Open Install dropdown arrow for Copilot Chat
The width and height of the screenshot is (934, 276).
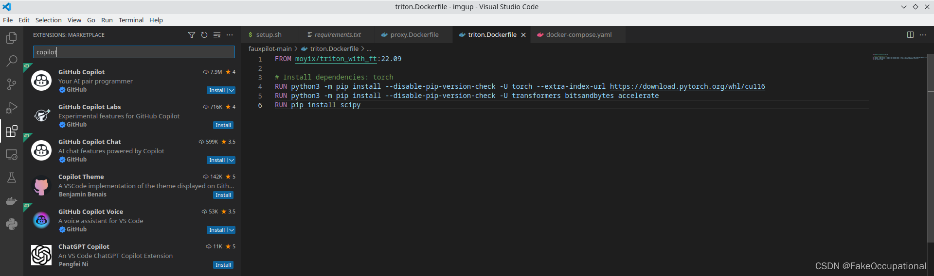coord(232,160)
